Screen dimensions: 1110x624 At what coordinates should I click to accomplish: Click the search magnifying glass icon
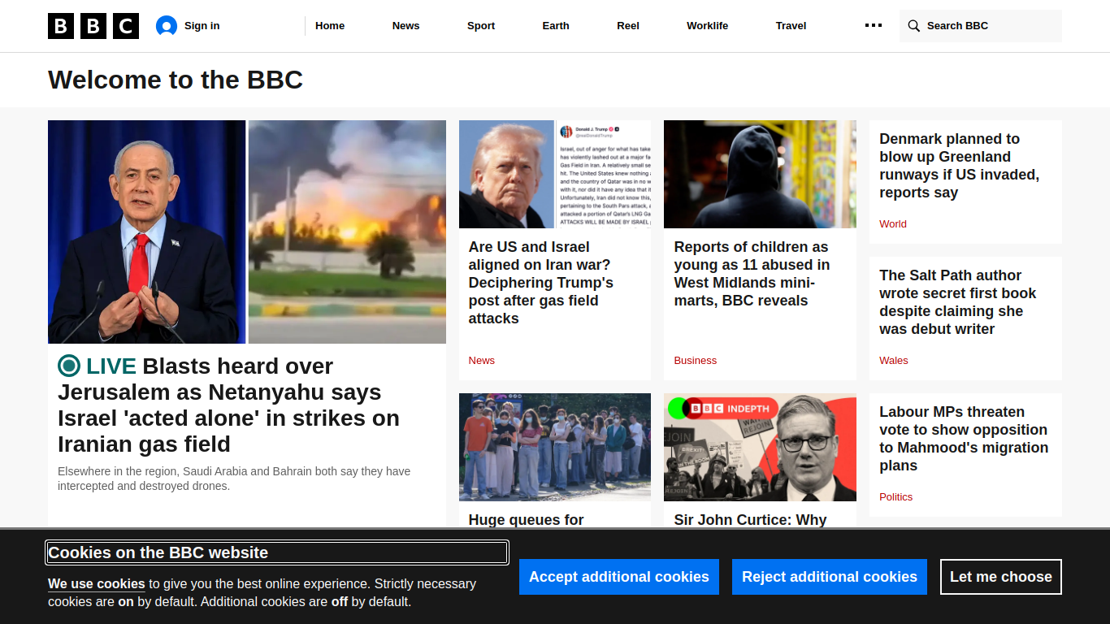point(914,26)
